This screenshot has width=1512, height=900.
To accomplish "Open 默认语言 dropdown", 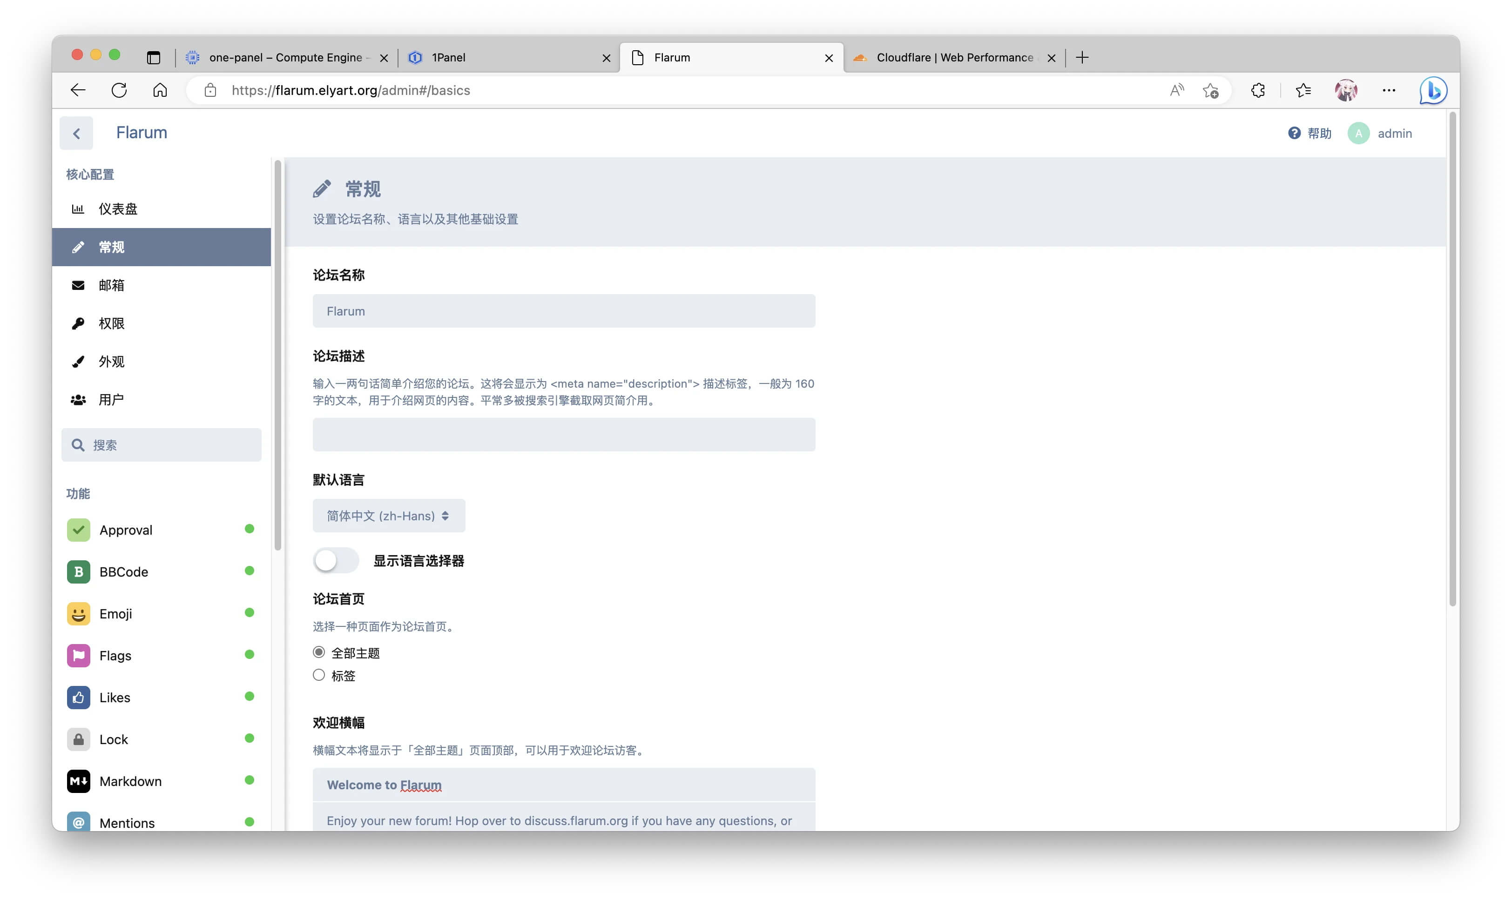I will point(389,516).
